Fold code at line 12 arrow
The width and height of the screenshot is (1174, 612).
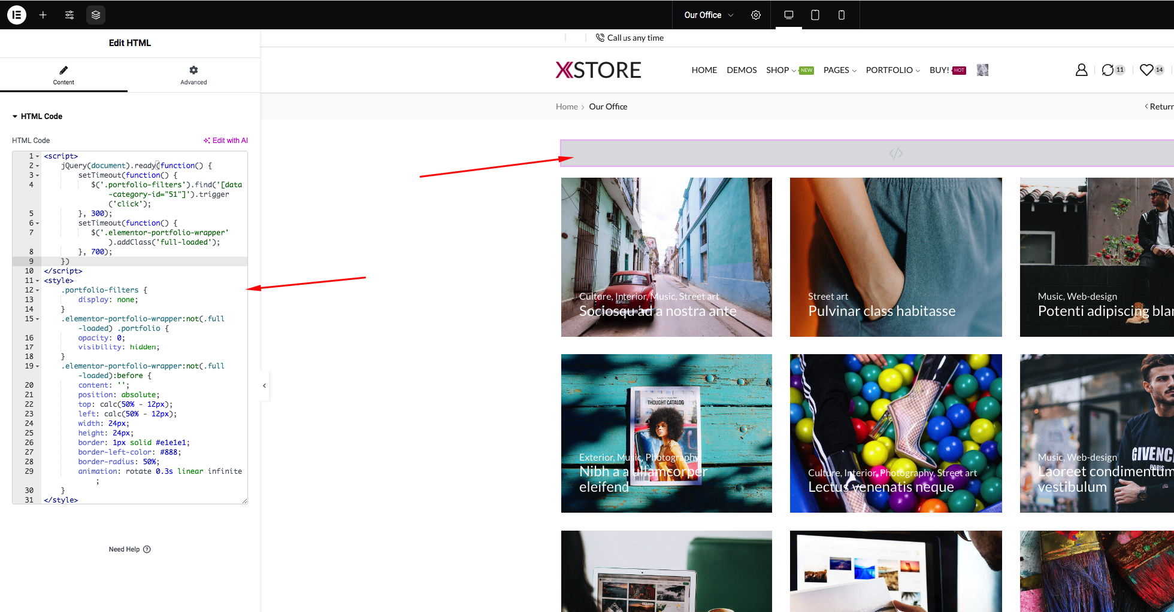tap(37, 290)
